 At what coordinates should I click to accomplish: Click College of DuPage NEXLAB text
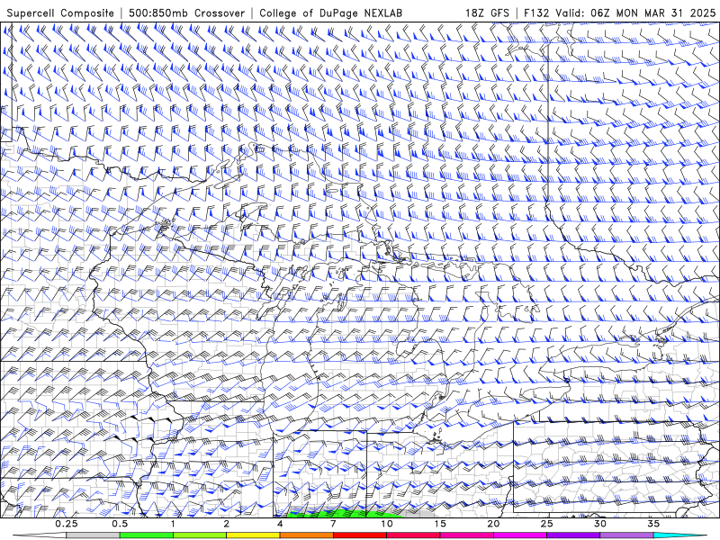pos(330,13)
